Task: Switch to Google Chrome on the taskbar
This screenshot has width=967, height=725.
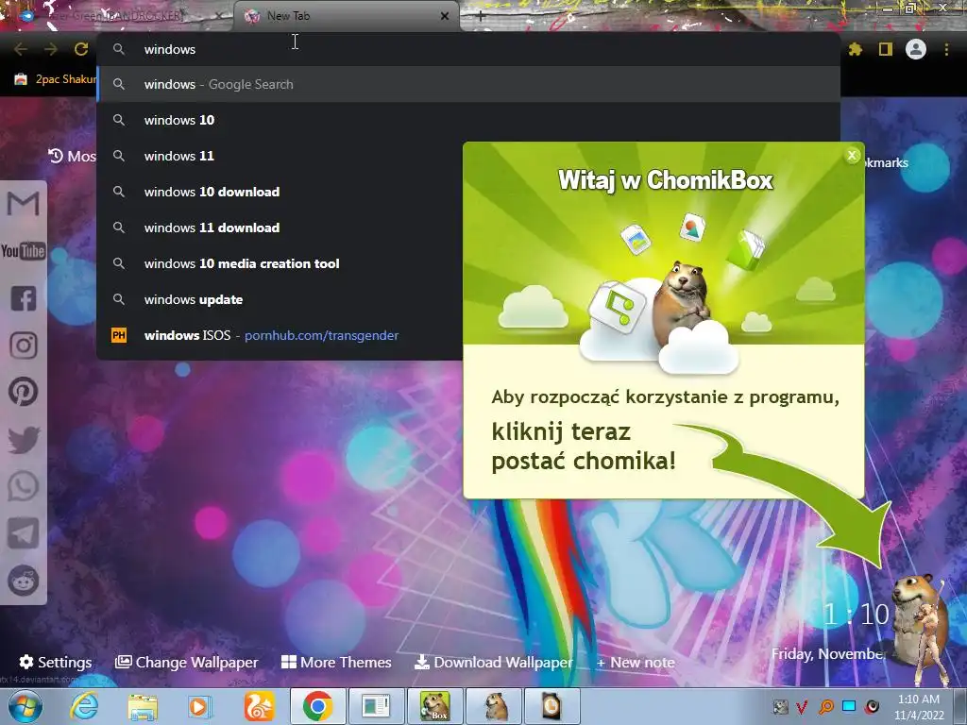Action: [317, 706]
